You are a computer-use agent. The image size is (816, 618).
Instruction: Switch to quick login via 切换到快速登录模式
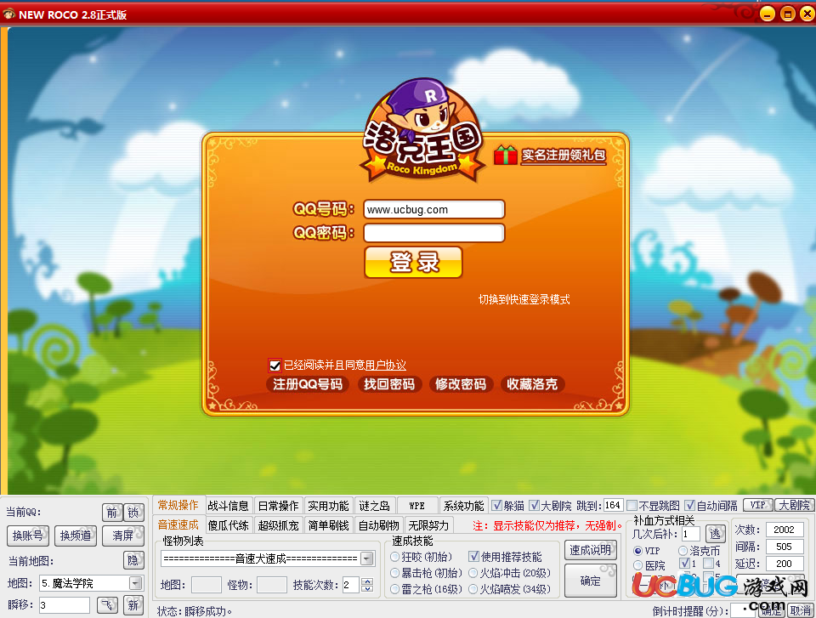coord(524,299)
